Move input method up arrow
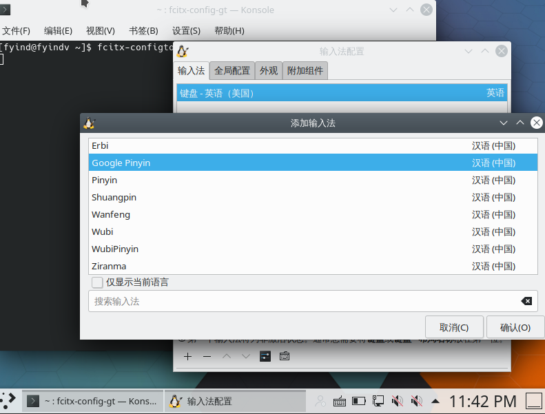The width and height of the screenshot is (545, 414). (x=227, y=356)
